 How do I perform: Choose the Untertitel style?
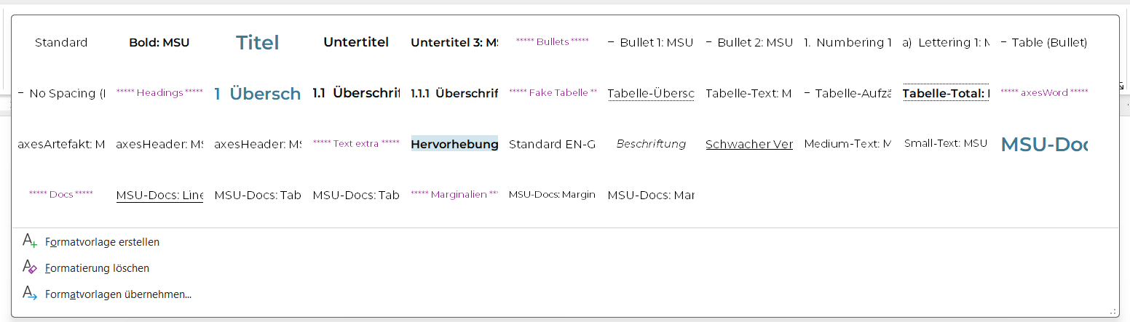356,43
